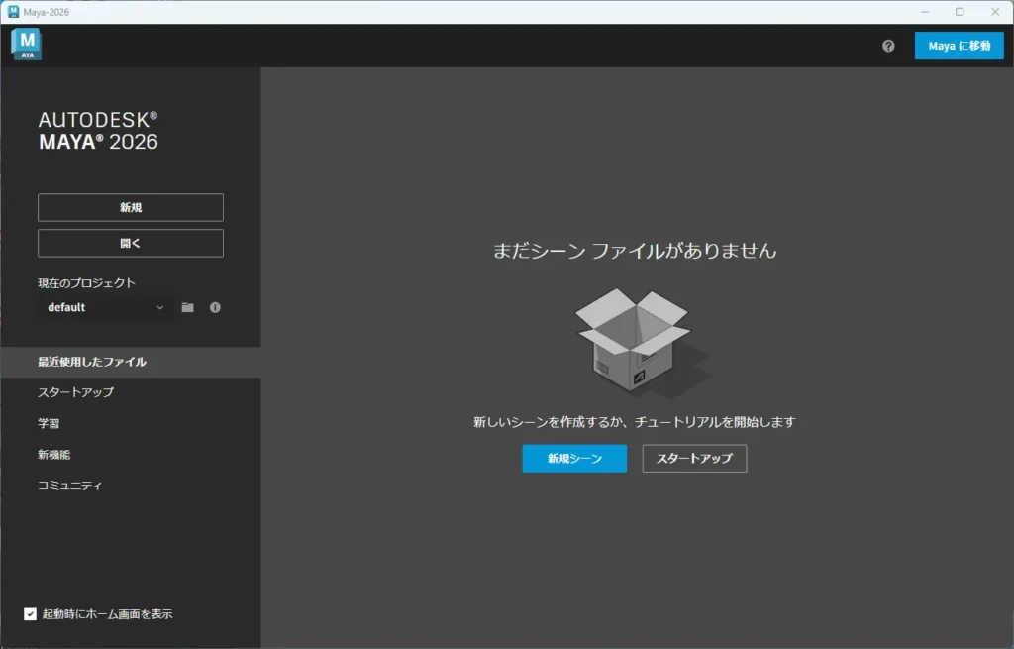Open the 学習 sidebar section
The width and height of the screenshot is (1014, 649).
(49, 423)
